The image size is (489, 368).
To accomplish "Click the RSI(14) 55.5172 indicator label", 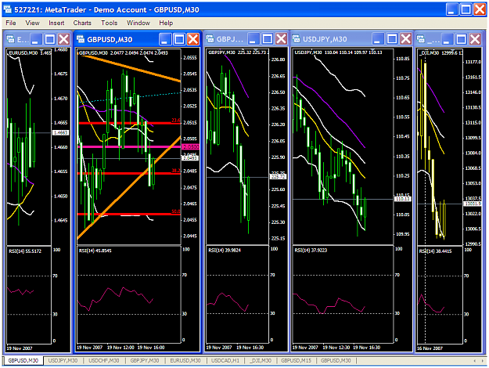I will 25,251.
